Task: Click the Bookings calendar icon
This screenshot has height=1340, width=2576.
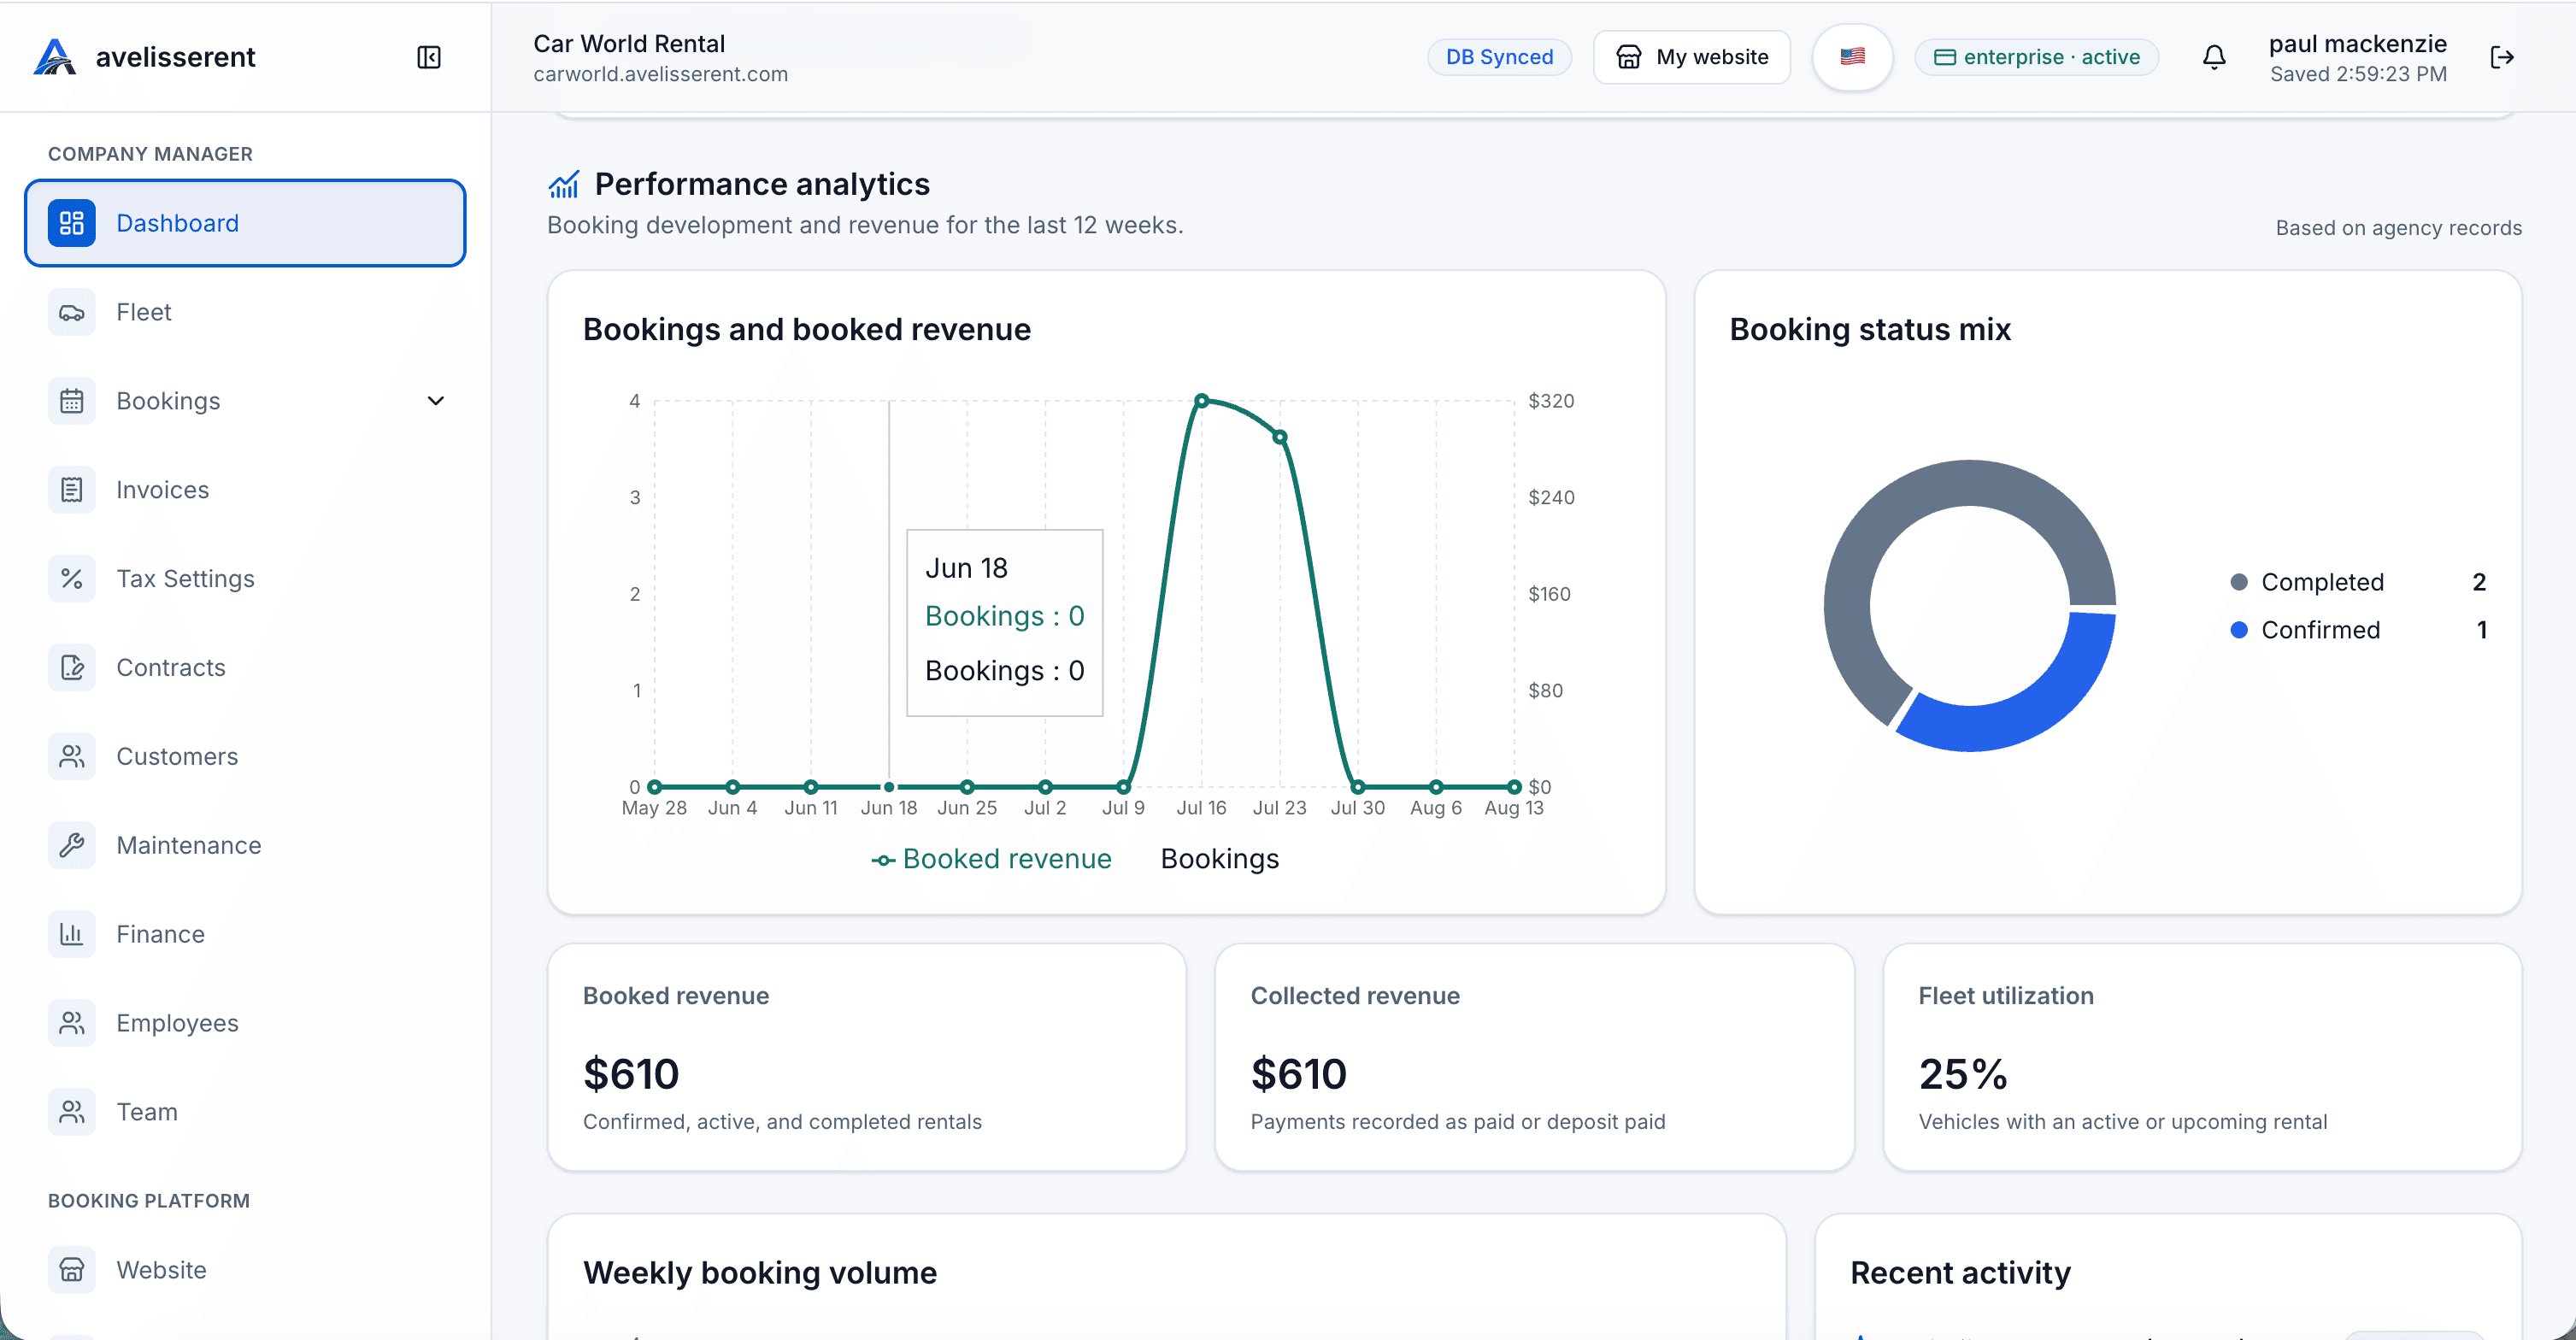Action: (x=72, y=401)
